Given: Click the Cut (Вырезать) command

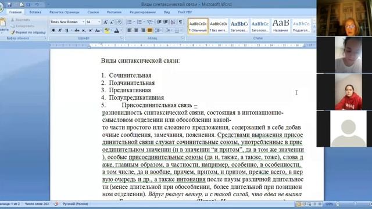Looking at the screenshot, I should pyautogui.click(x=20, y=20).
